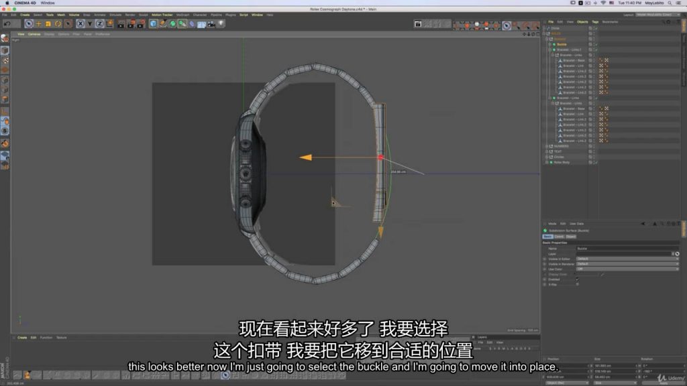This screenshot has height=386, width=687.
Task: Select the Move tool
Action: tap(38, 24)
